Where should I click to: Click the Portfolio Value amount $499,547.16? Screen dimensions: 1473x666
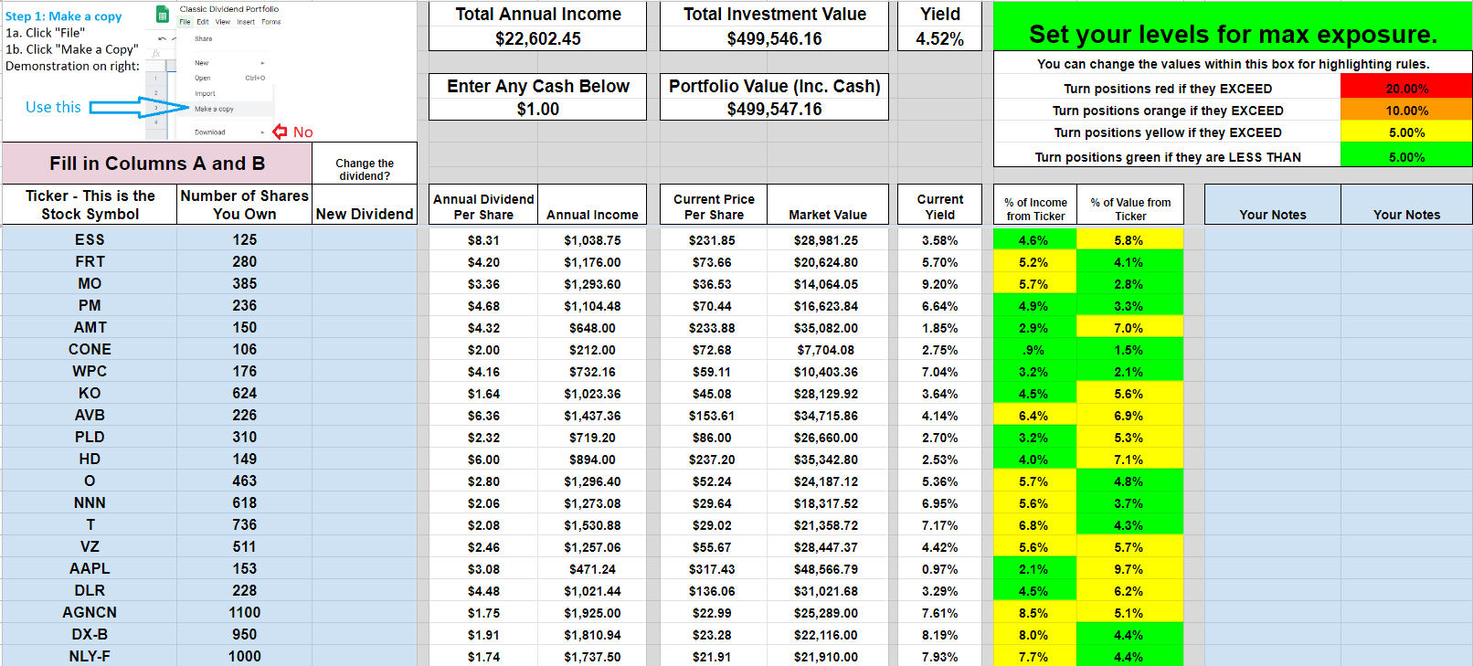774,110
